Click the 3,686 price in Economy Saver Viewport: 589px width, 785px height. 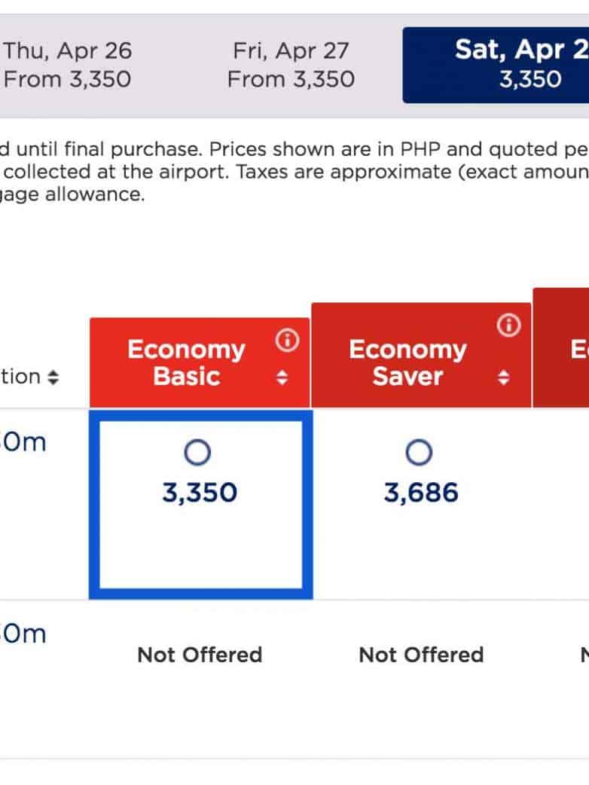[x=421, y=492]
